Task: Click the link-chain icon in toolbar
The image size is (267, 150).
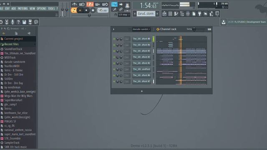Action: (121, 9)
